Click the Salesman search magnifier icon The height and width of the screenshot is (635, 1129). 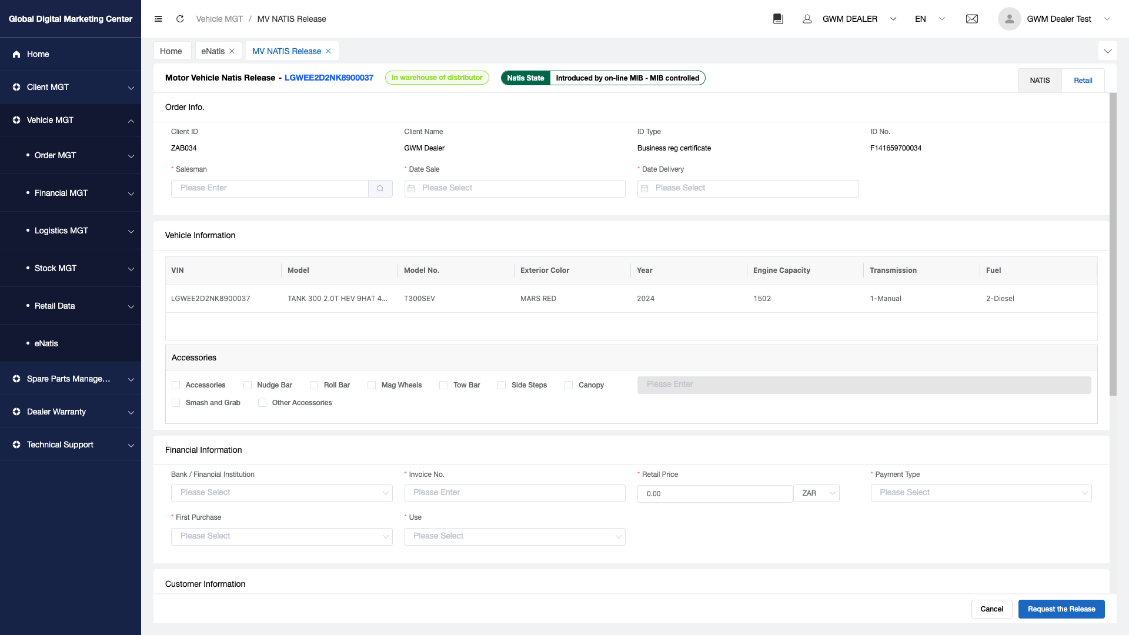click(x=380, y=189)
